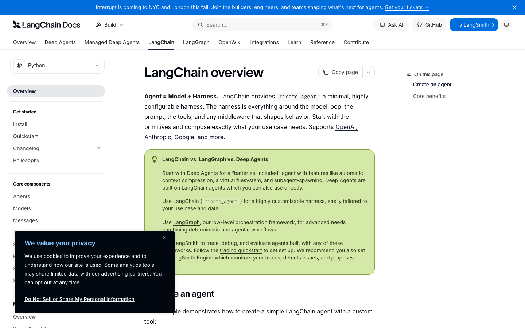Open the Agents sidebar page

click(x=56, y=196)
